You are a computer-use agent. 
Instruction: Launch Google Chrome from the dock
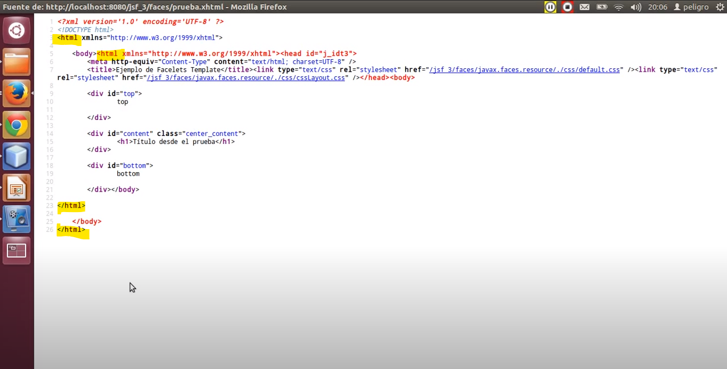[x=17, y=125]
